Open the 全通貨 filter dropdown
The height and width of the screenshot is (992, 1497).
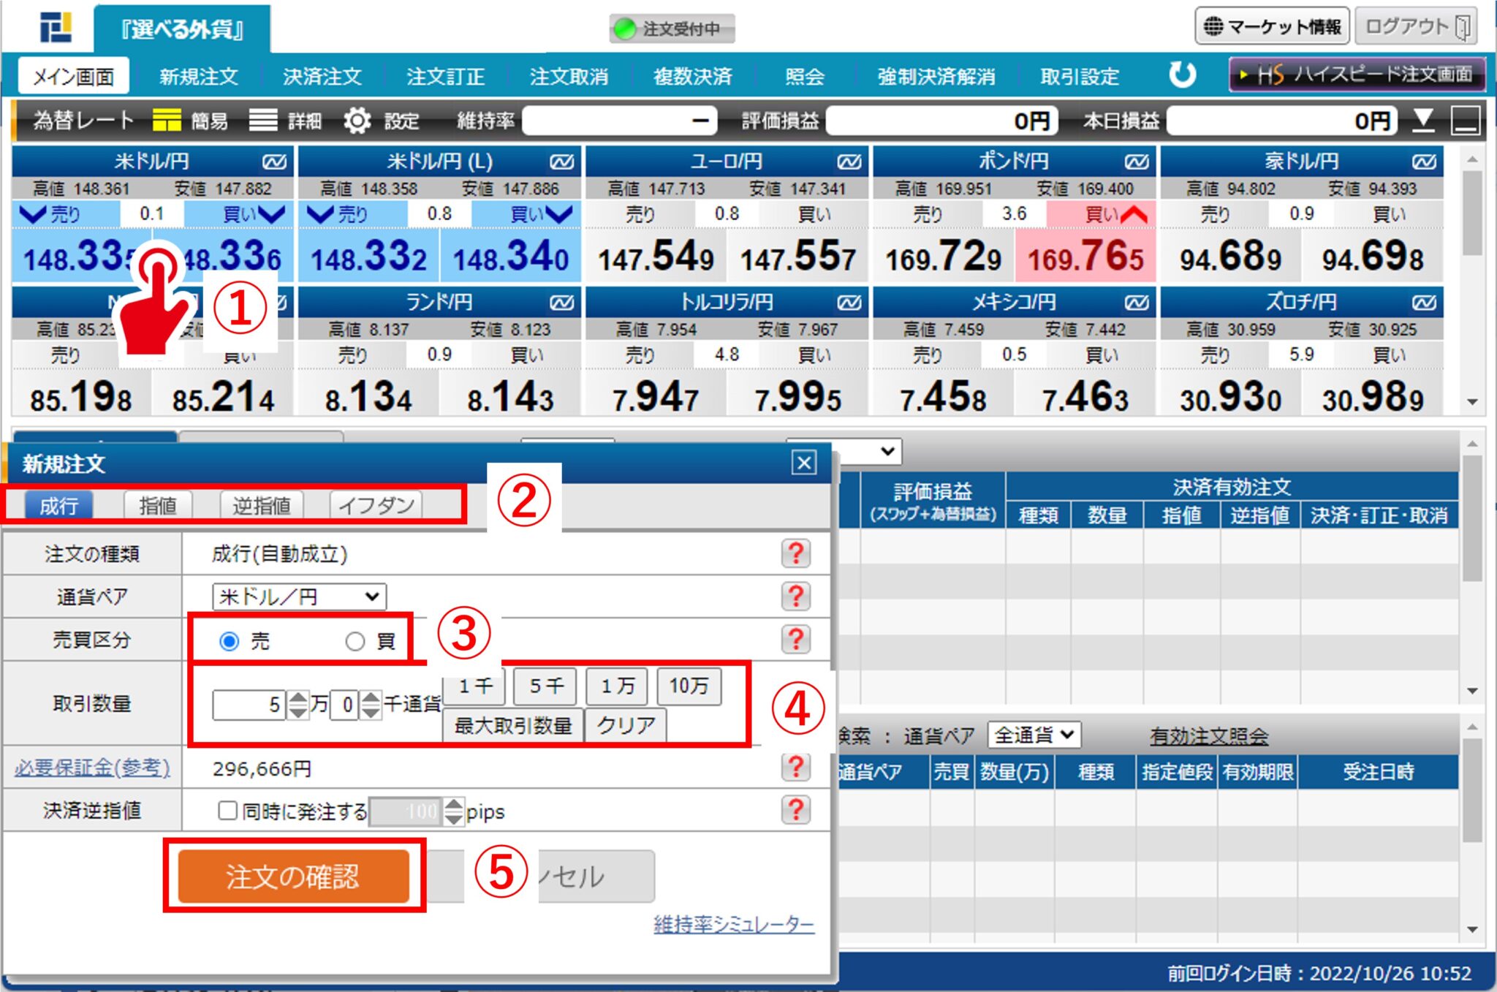[x=1034, y=735]
